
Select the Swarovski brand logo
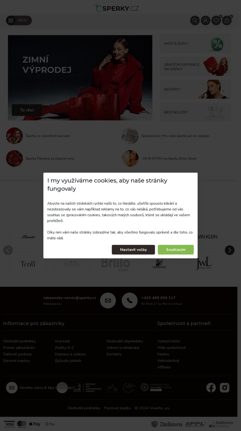click(x=160, y=264)
